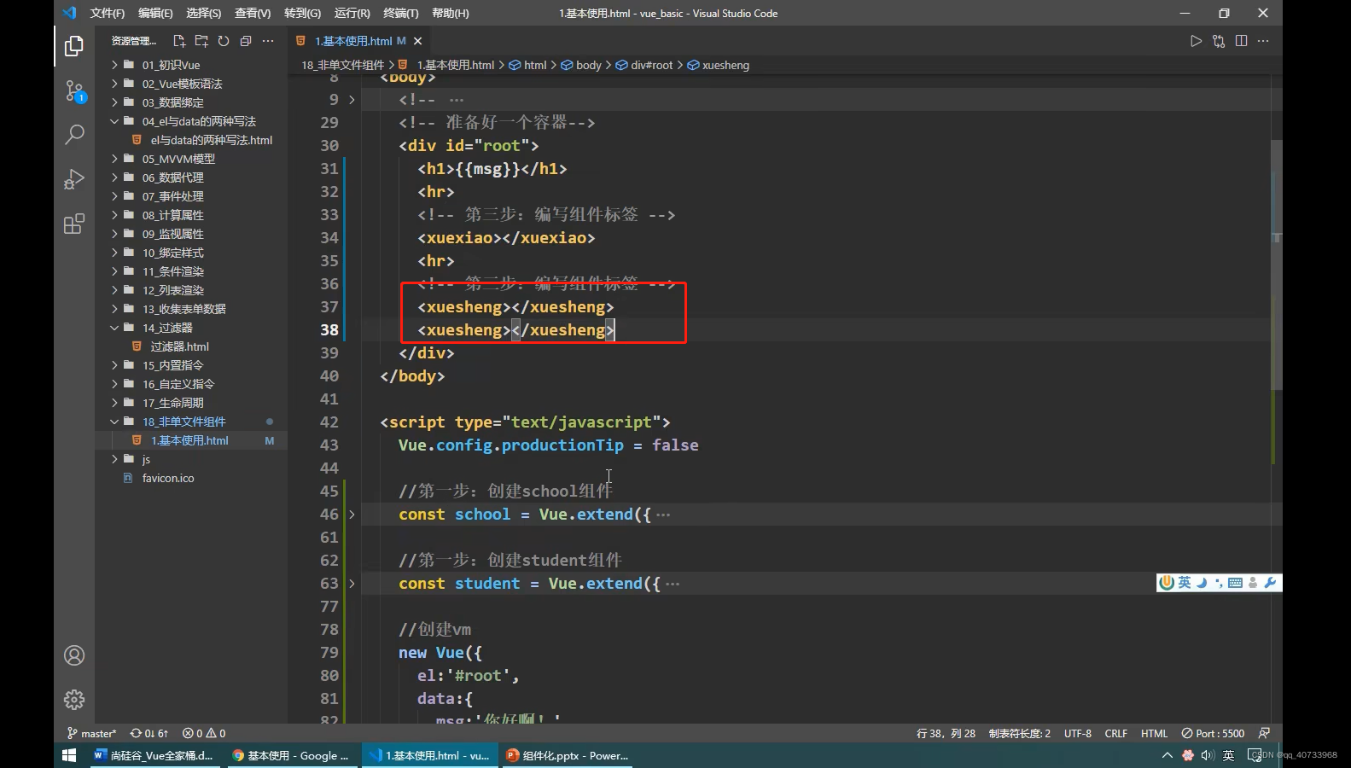This screenshot has height=768, width=1351.
Task: Open the volume control in system tray
Action: [x=1207, y=755]
